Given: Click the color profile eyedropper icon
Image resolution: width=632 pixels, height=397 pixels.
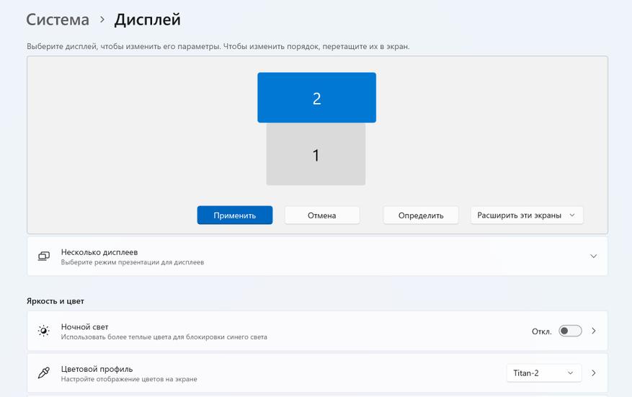Looking at the screenshot, I should pyautogui.click(x=43, y=373).
